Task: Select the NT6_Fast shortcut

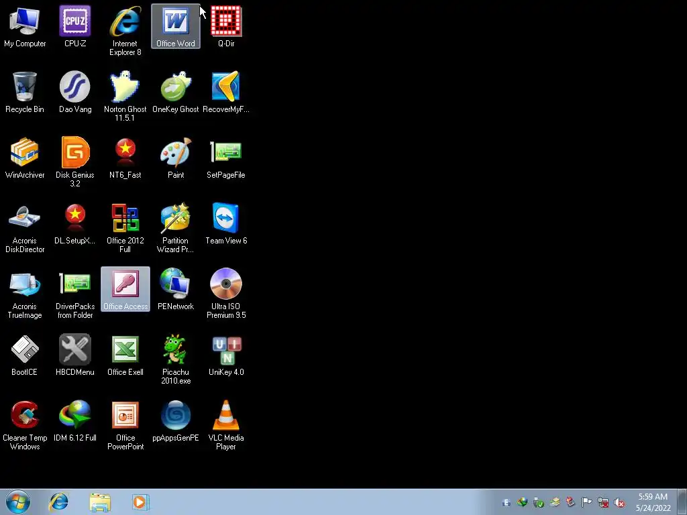Action: 125,158
